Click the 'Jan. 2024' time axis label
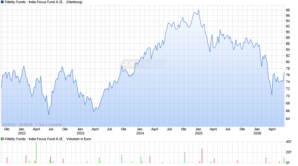The image size is (298, 166). (140, 131)
